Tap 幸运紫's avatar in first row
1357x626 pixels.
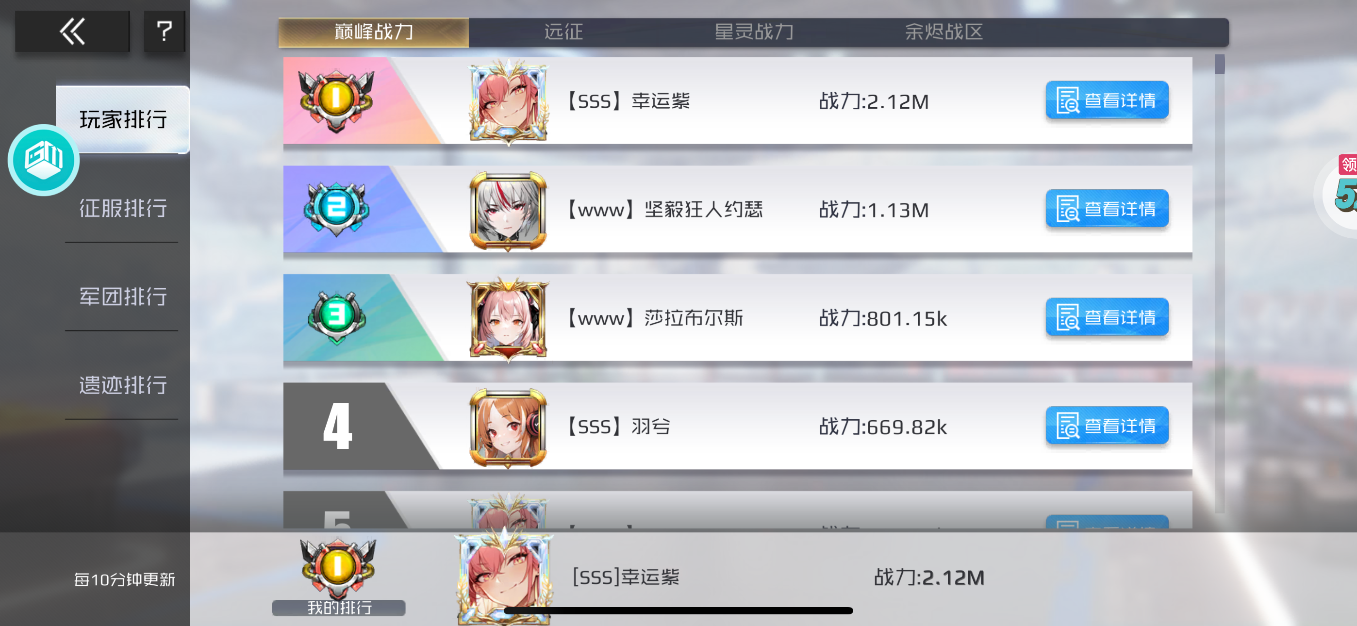[x=508, y=101]
